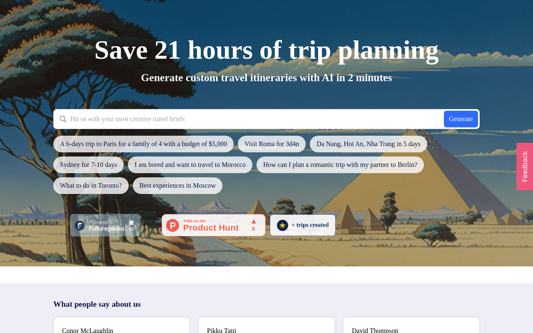
Task: Click the Product Hunt upvote arrow showing 9
Action: [x=253, y=225]
